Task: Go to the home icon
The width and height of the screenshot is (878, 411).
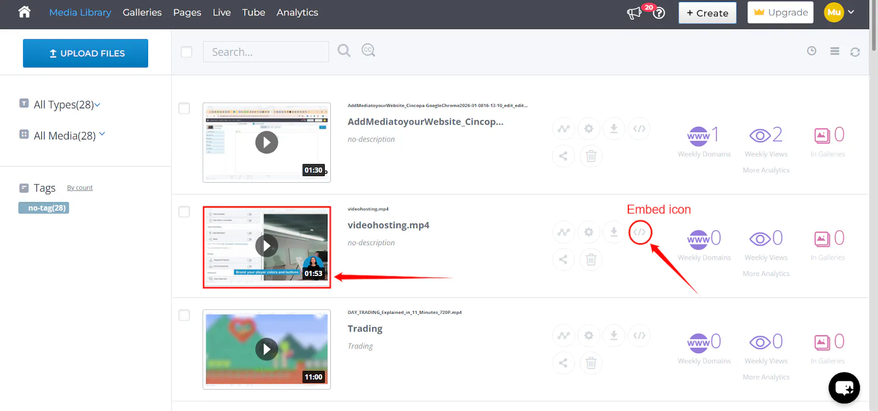Action: coord(24,12)
